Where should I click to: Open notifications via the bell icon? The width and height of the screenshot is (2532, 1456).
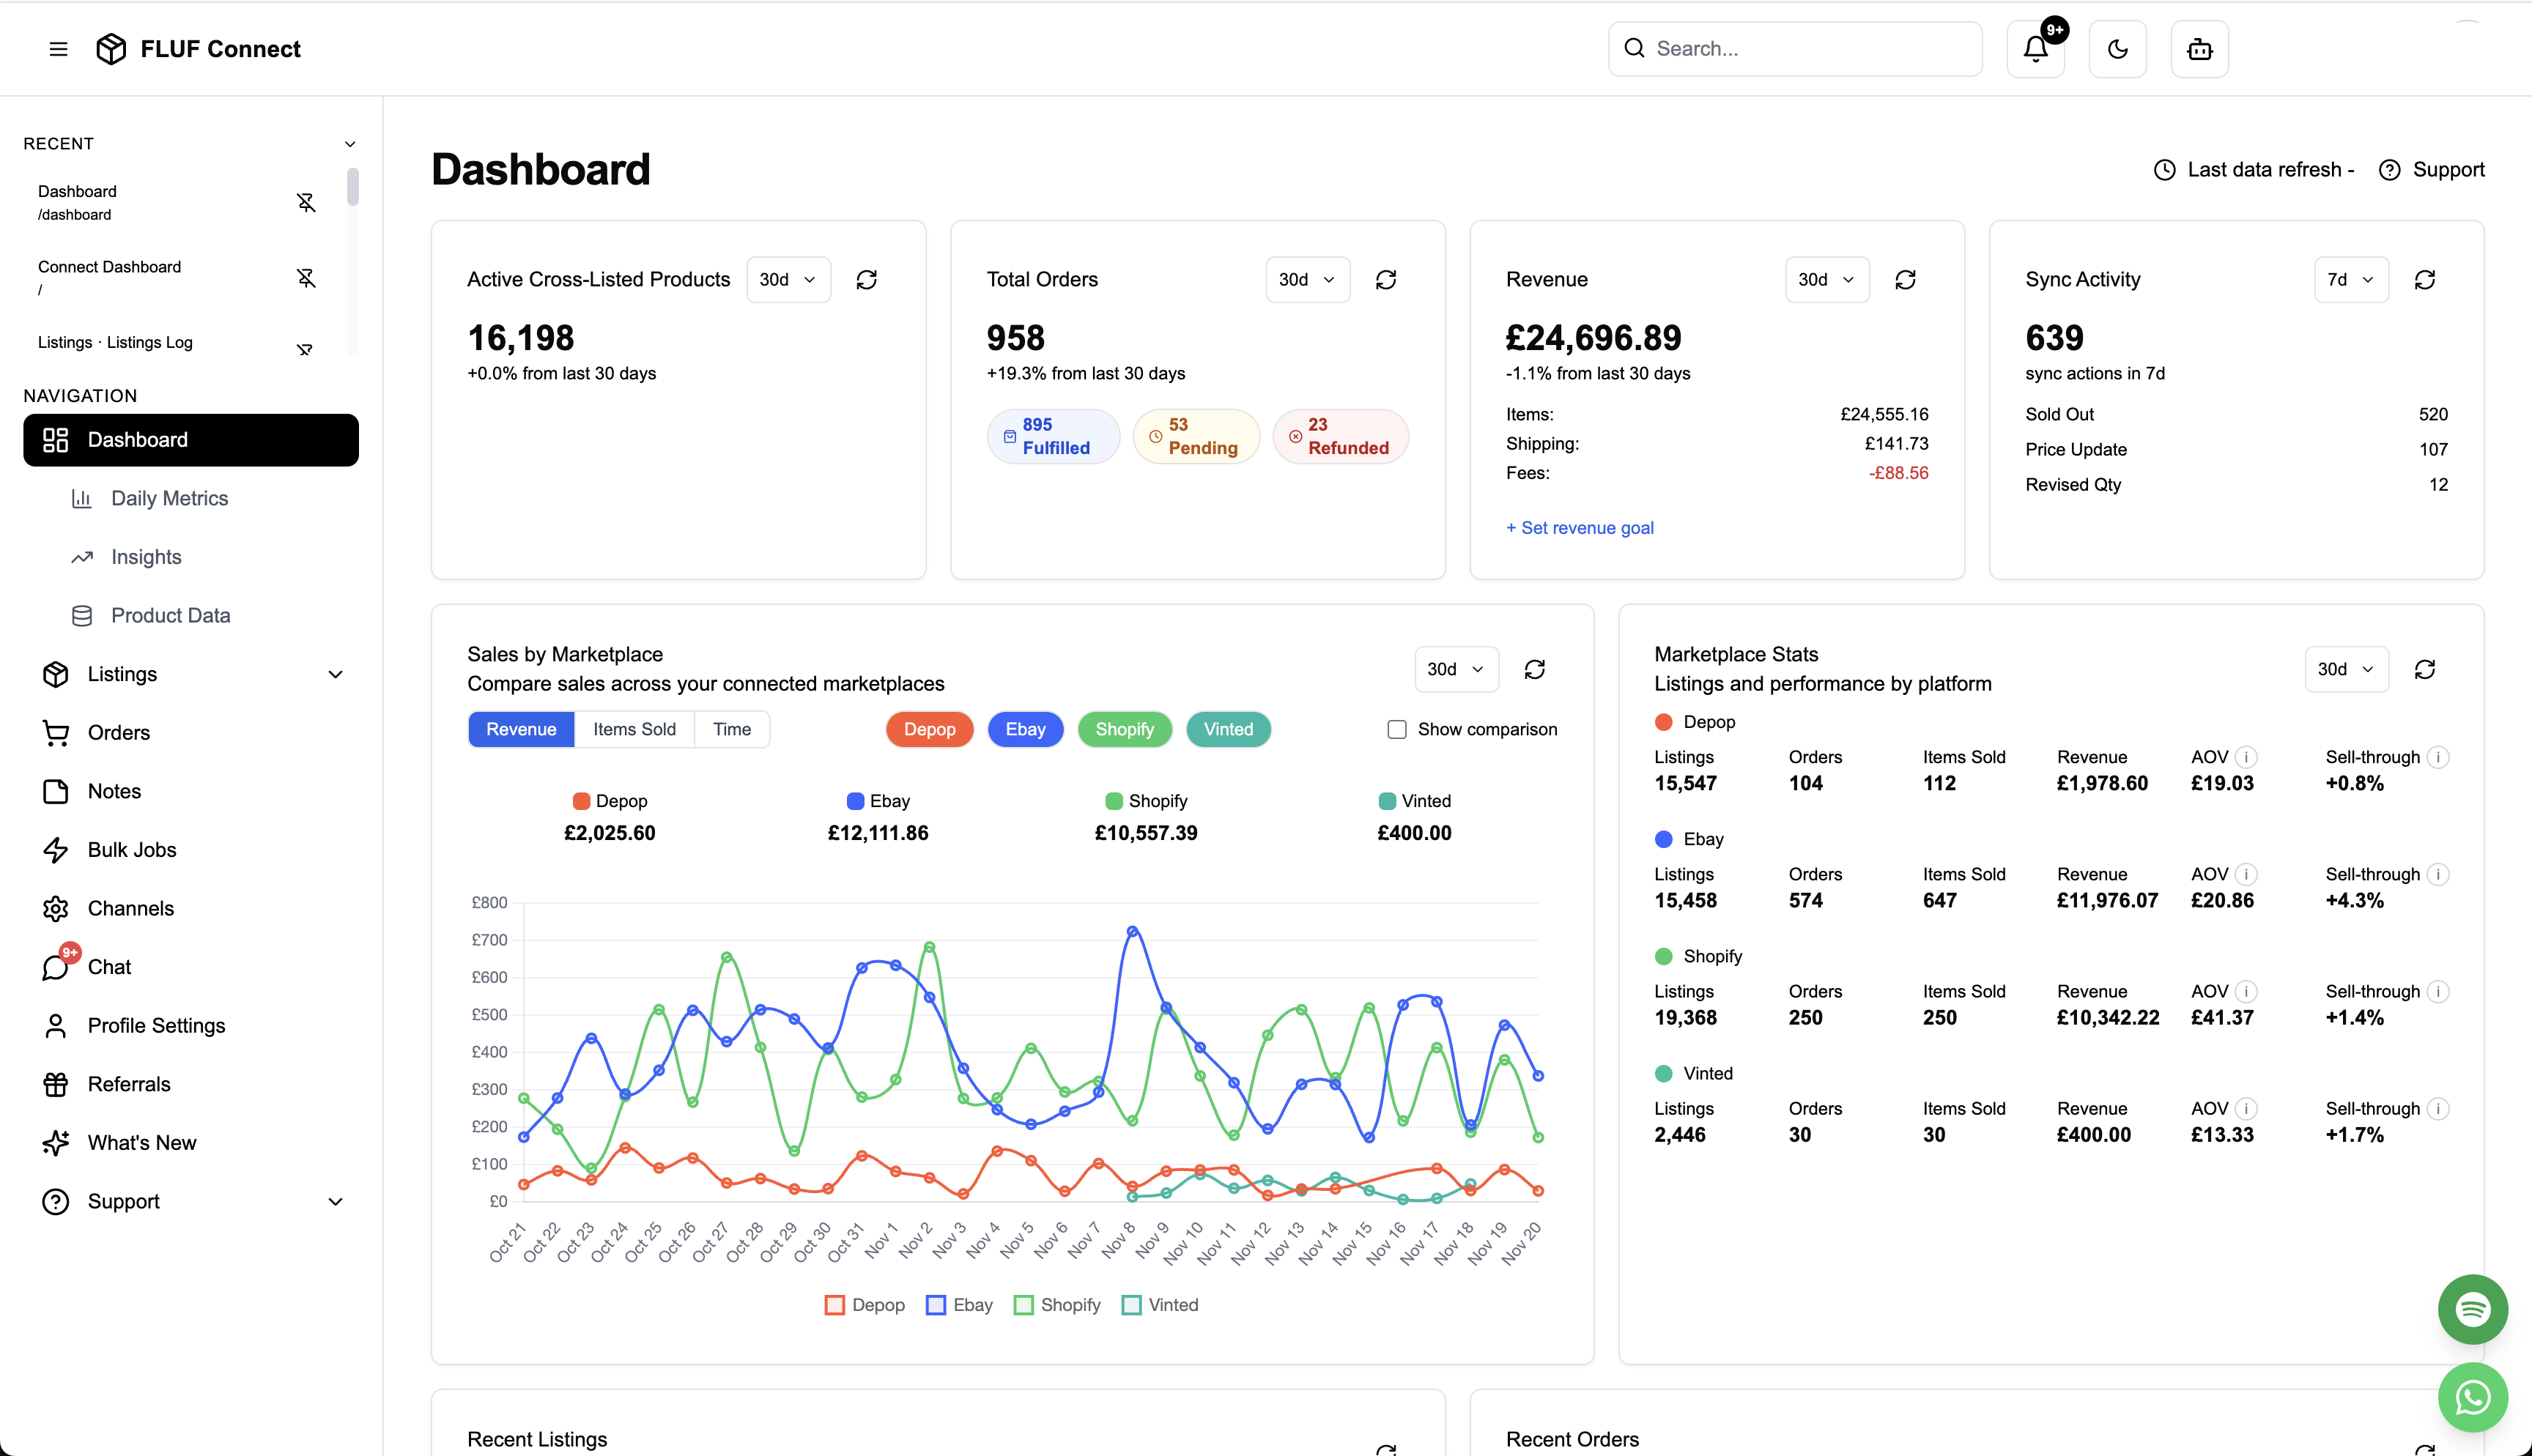pos(2035,48)
